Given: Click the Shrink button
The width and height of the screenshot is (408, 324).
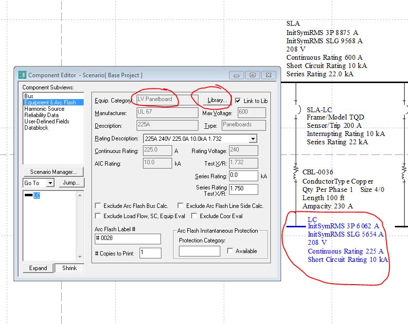Looking at the screenshot, I should point(70,268).
